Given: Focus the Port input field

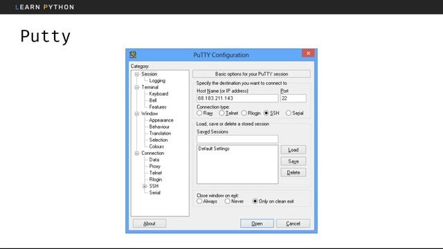Looking at the screenshot, I should (x=293, y=98).
